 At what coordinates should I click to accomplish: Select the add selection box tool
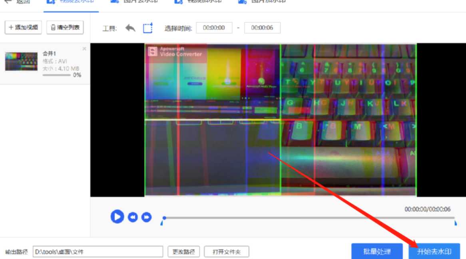pos(148,28)
